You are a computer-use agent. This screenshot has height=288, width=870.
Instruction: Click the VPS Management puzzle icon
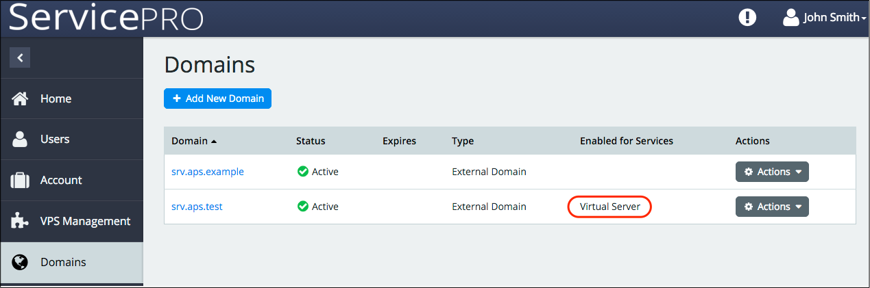[x=21, y=221]
